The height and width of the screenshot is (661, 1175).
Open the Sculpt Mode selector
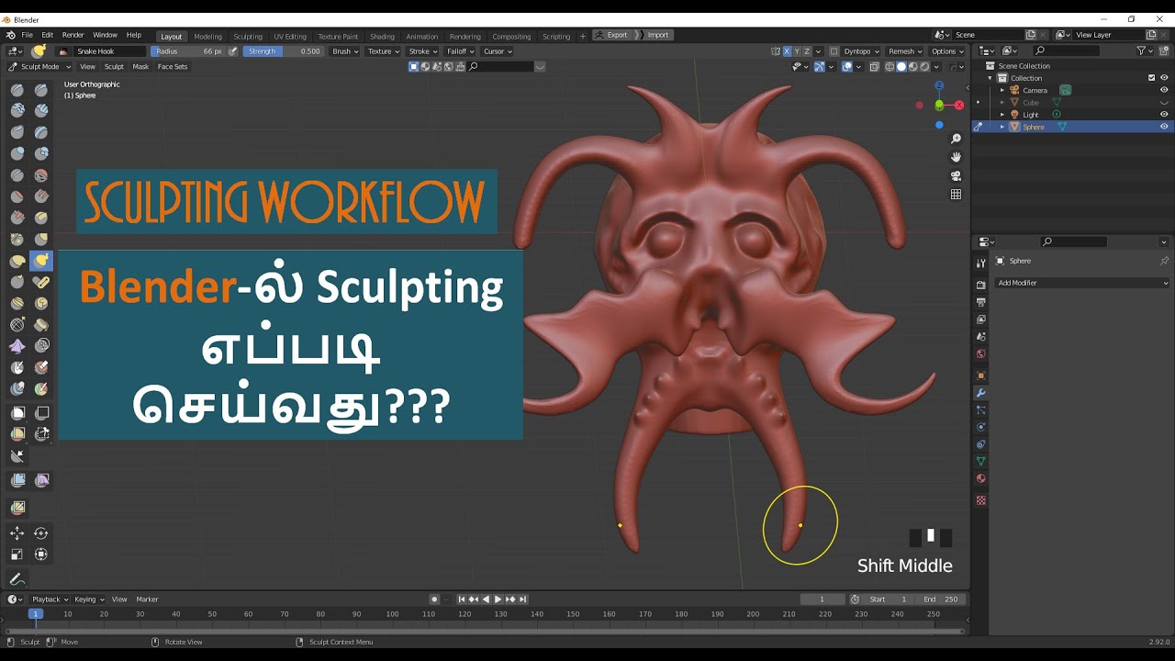(39, 67)
